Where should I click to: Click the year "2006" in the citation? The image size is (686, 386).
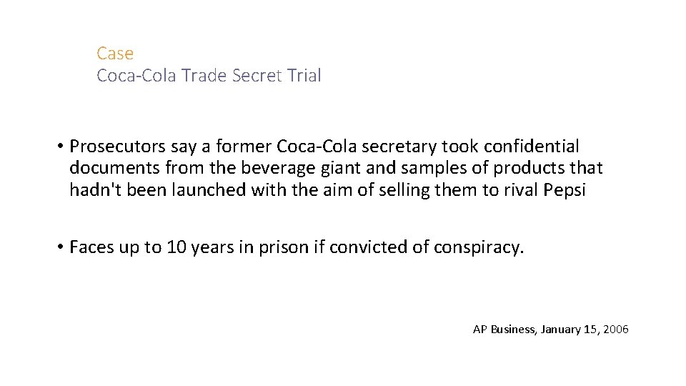[x=616, y=330]
